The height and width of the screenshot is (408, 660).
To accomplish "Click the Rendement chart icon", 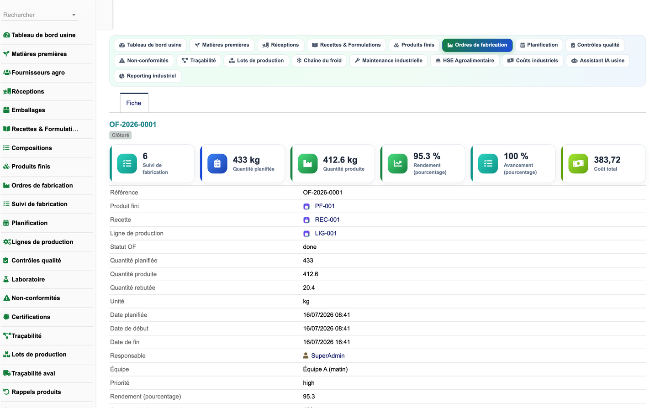I will tap(398, 164).
